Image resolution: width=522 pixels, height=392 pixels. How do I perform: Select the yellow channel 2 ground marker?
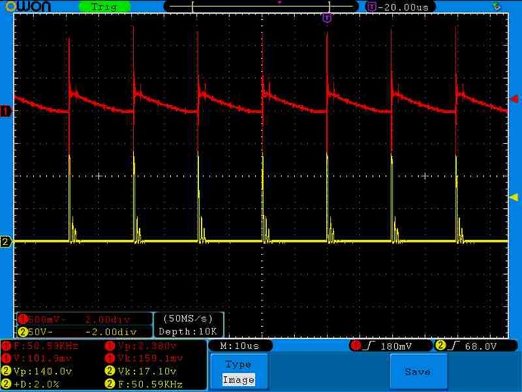pyautogui.click(x=5, y=241)
